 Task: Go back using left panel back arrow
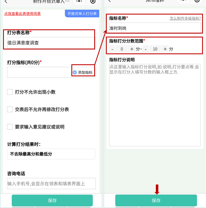point(6,1)
